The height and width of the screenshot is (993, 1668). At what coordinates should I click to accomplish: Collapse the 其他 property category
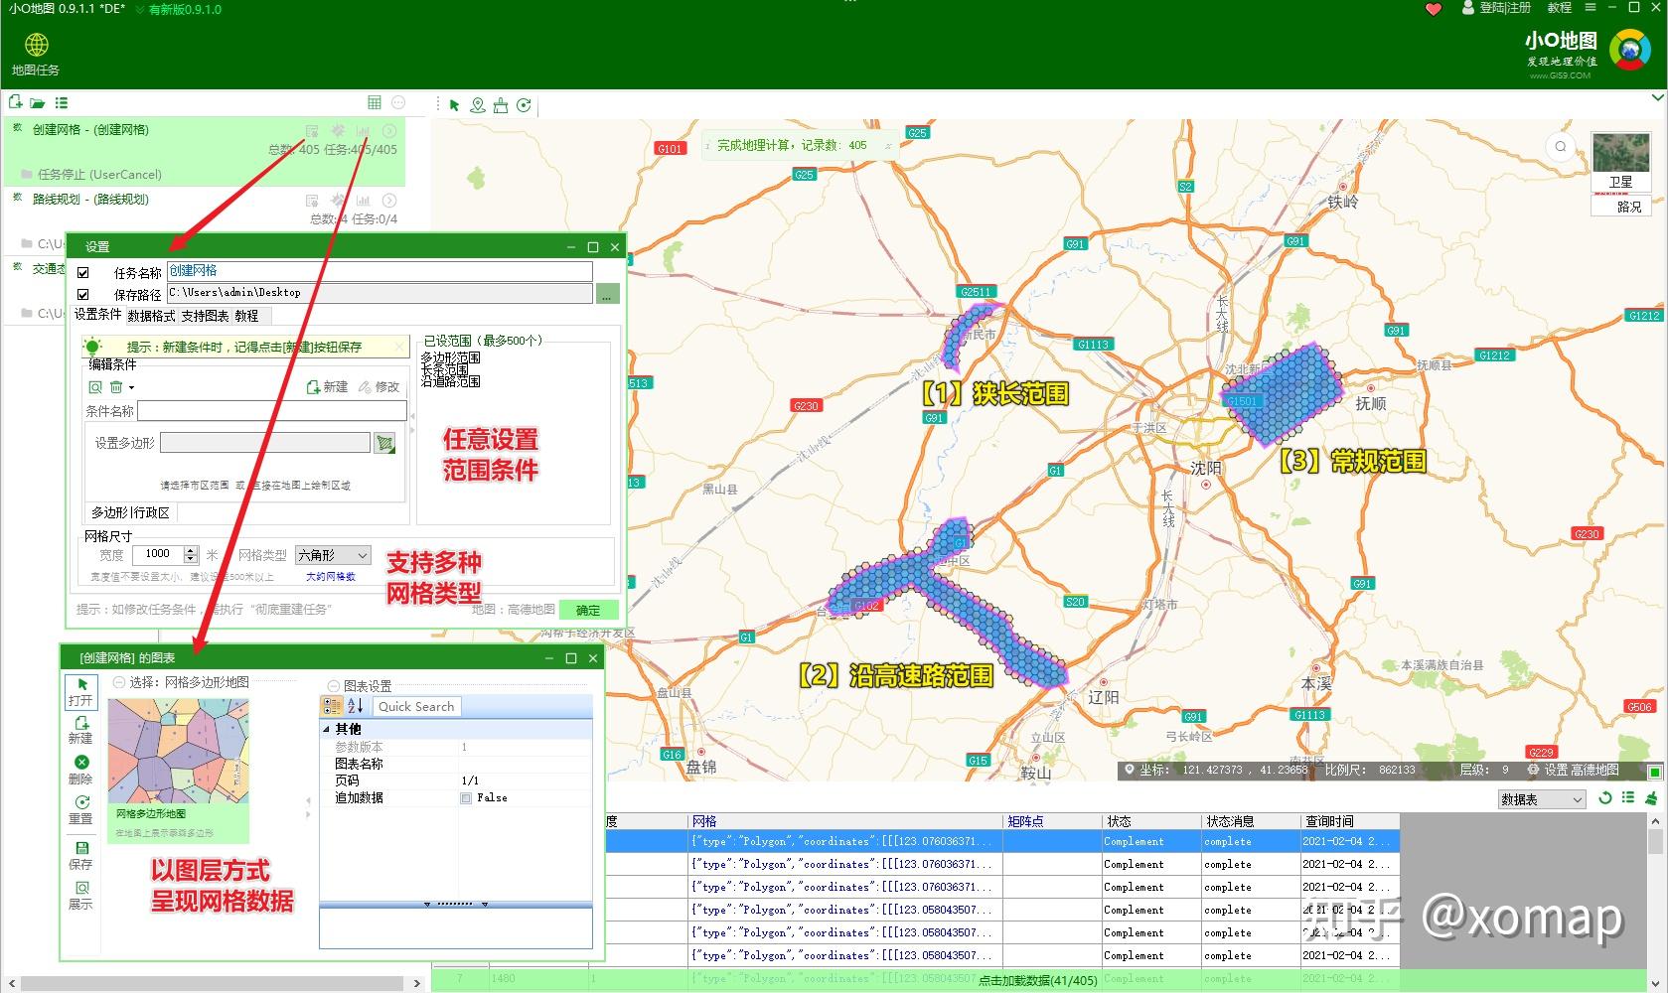click(327, 729)
